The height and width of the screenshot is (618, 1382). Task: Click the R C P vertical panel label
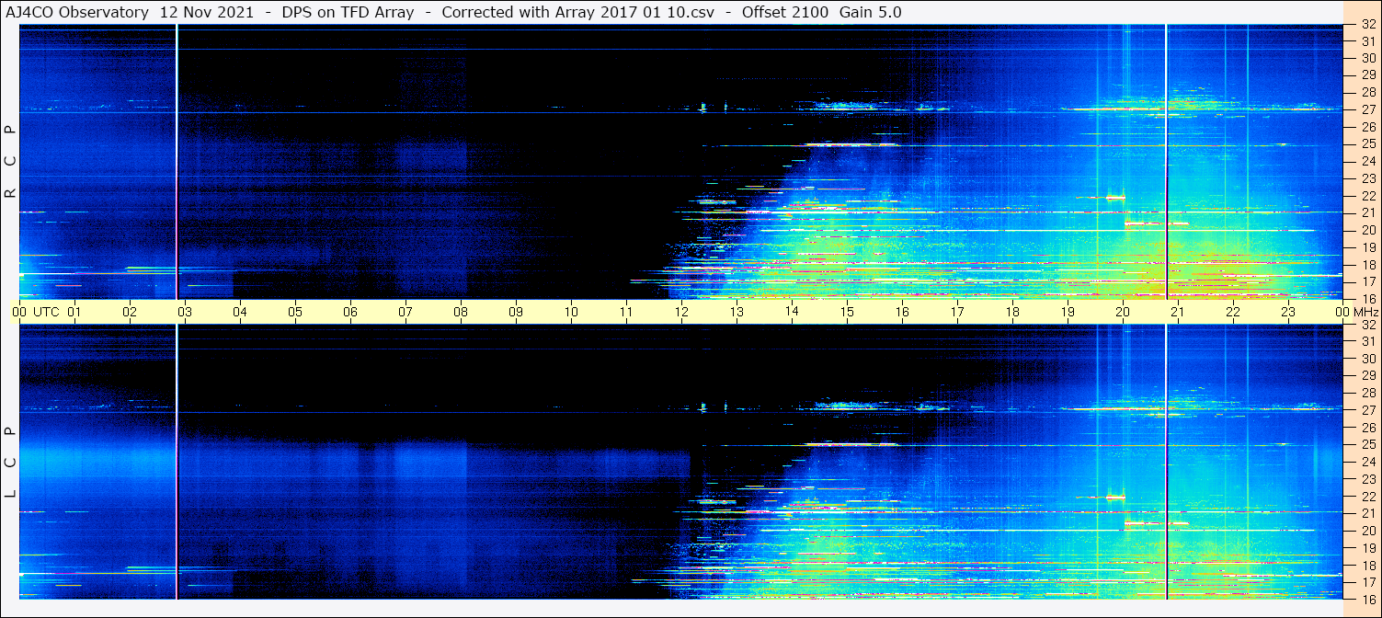10,161
